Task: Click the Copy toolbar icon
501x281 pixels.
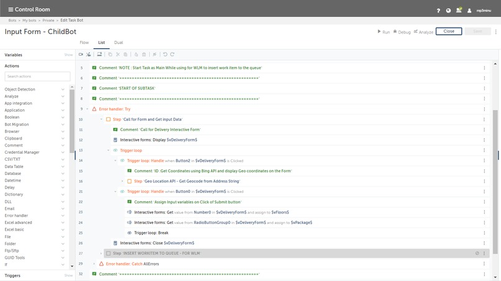Action: point(110,55)
